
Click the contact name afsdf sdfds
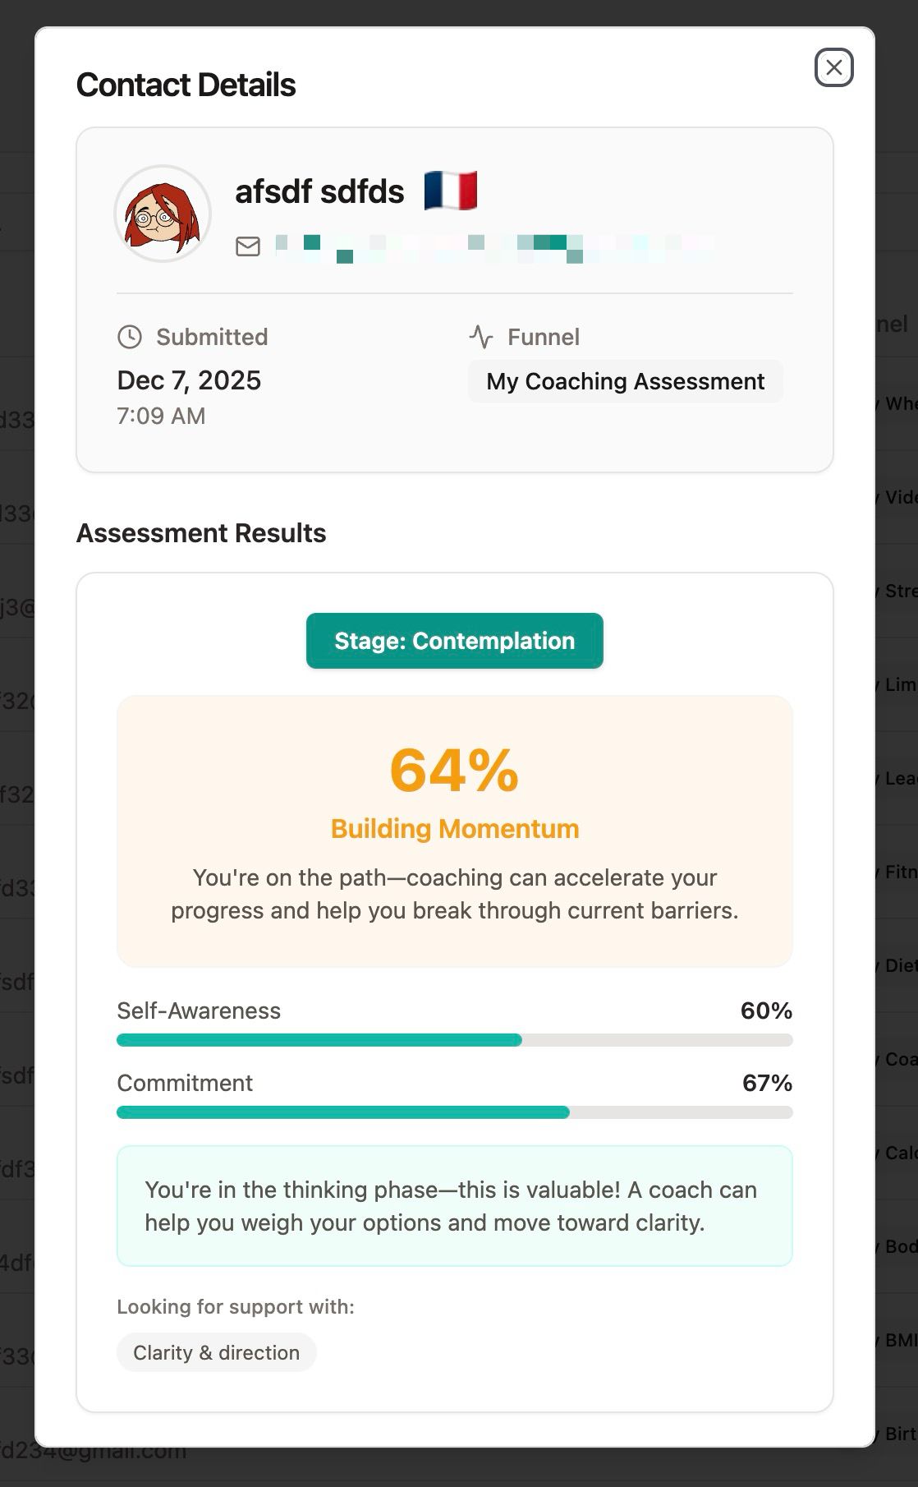[x=319, y=191]
